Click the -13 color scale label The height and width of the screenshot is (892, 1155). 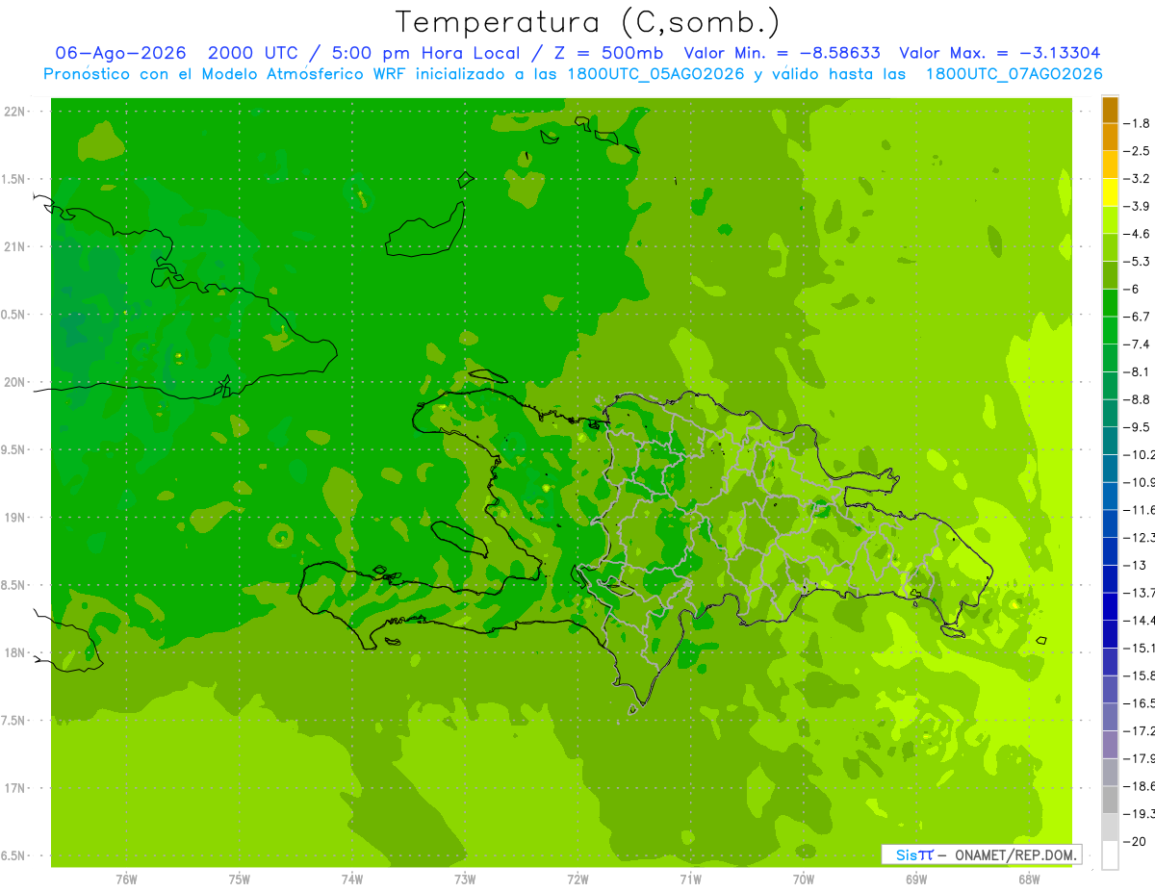(1136, 565)
